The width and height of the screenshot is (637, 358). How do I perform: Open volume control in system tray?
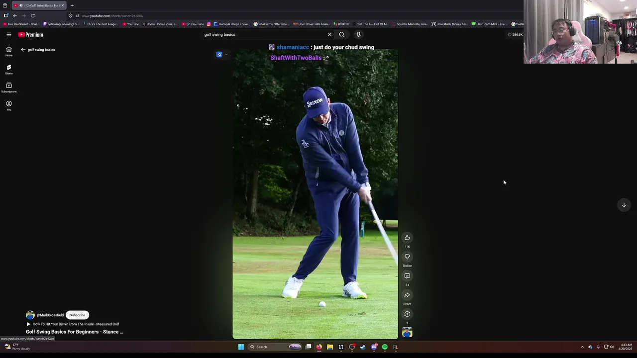point(612,347)
